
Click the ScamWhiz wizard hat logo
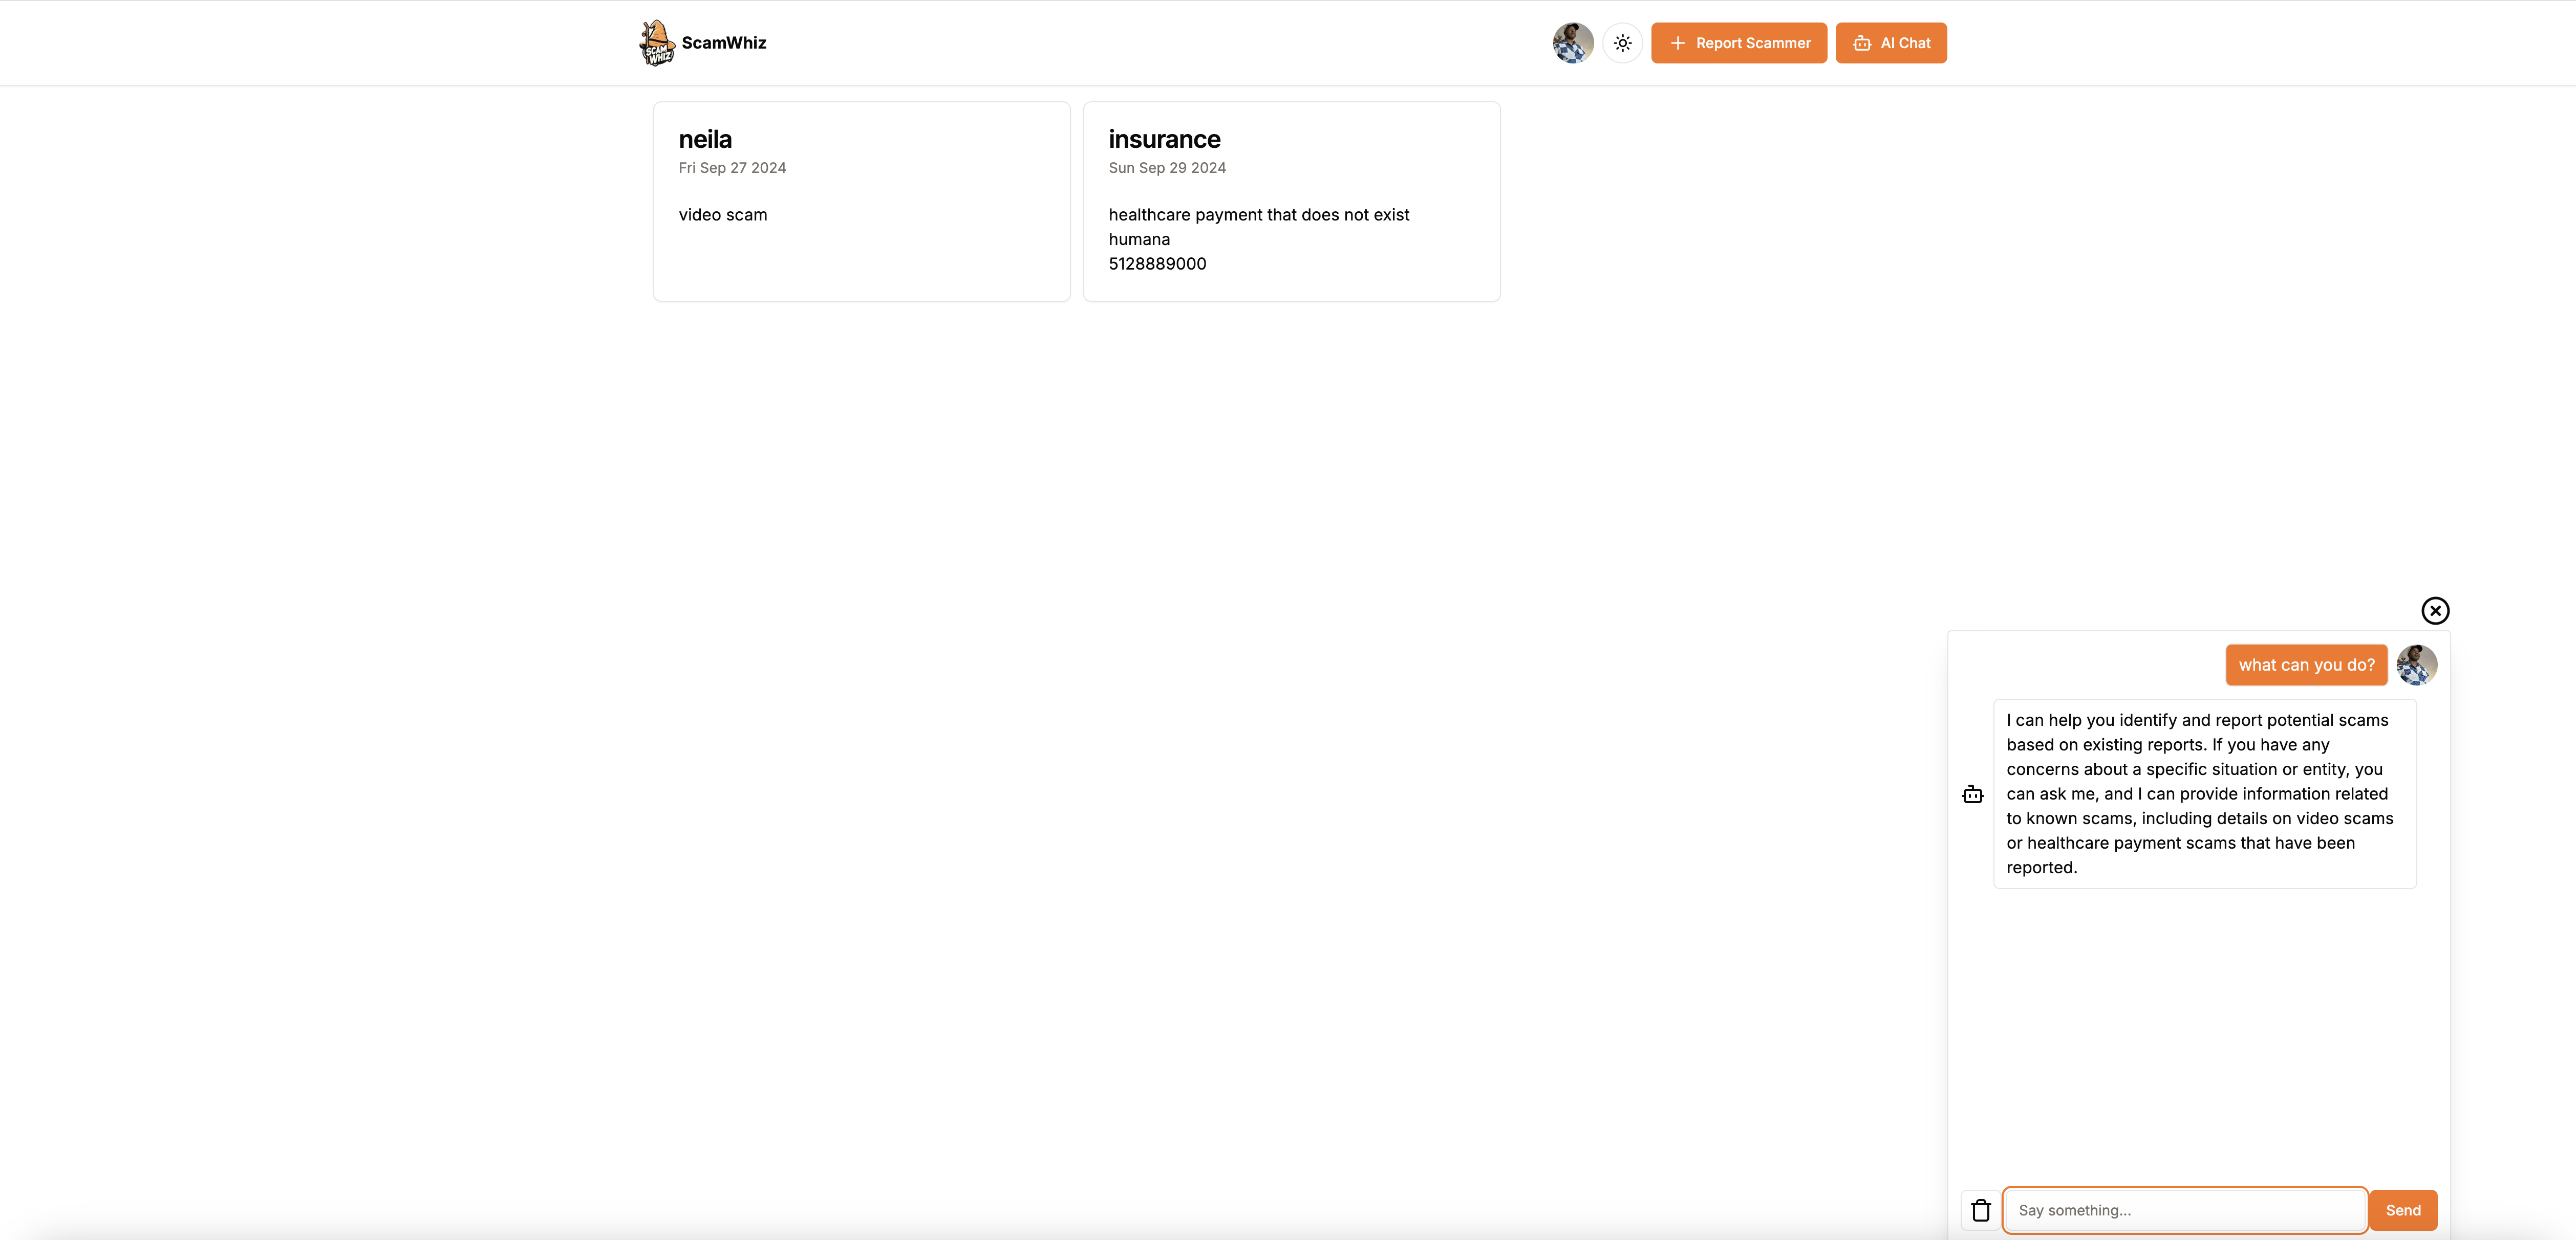pyautogui.click(x=656, y=43)
